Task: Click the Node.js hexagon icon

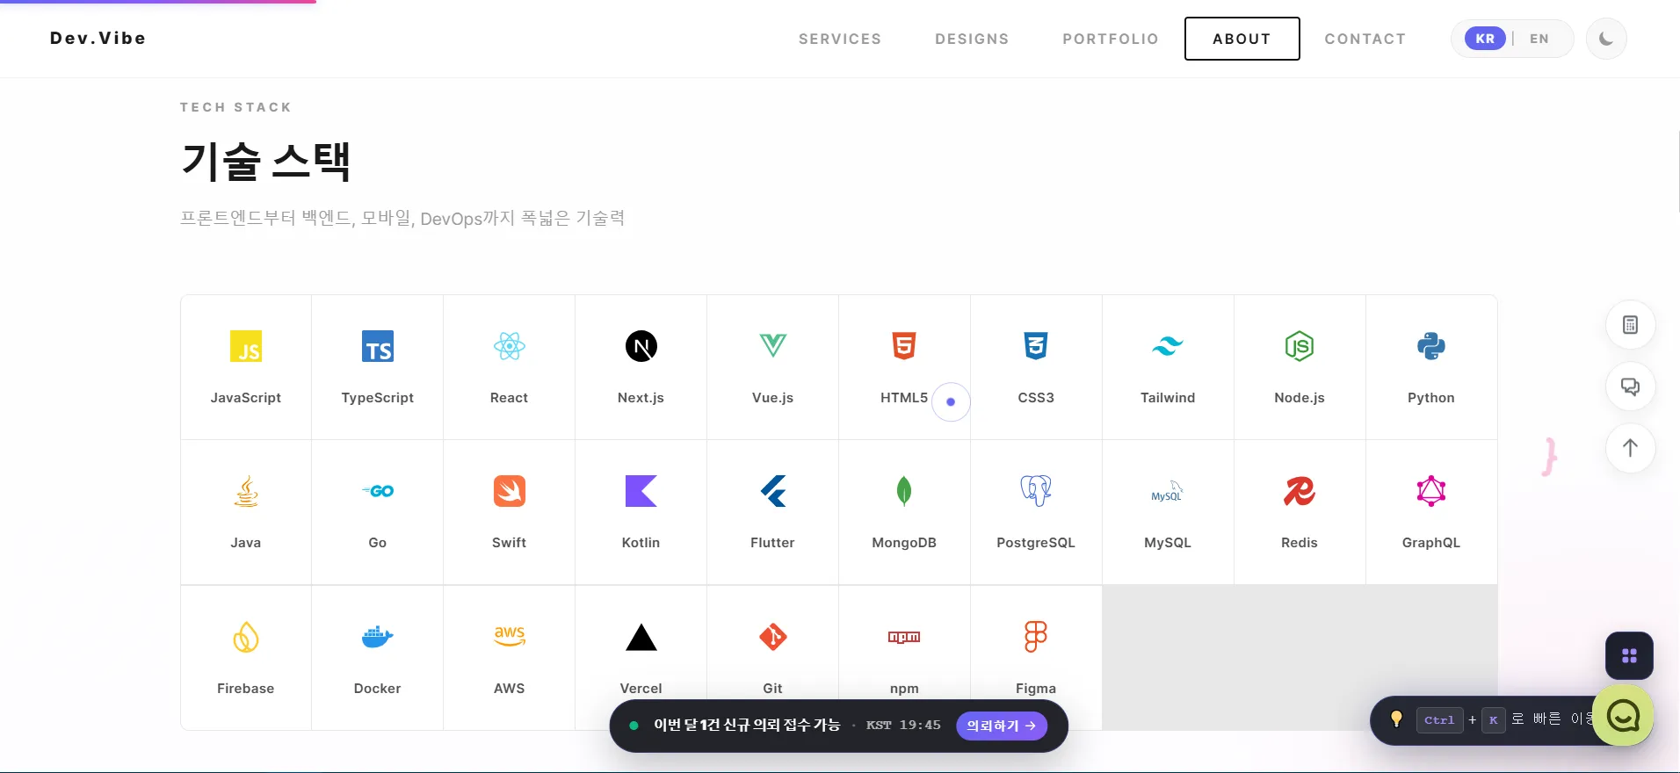Action: click(1300, 346)
